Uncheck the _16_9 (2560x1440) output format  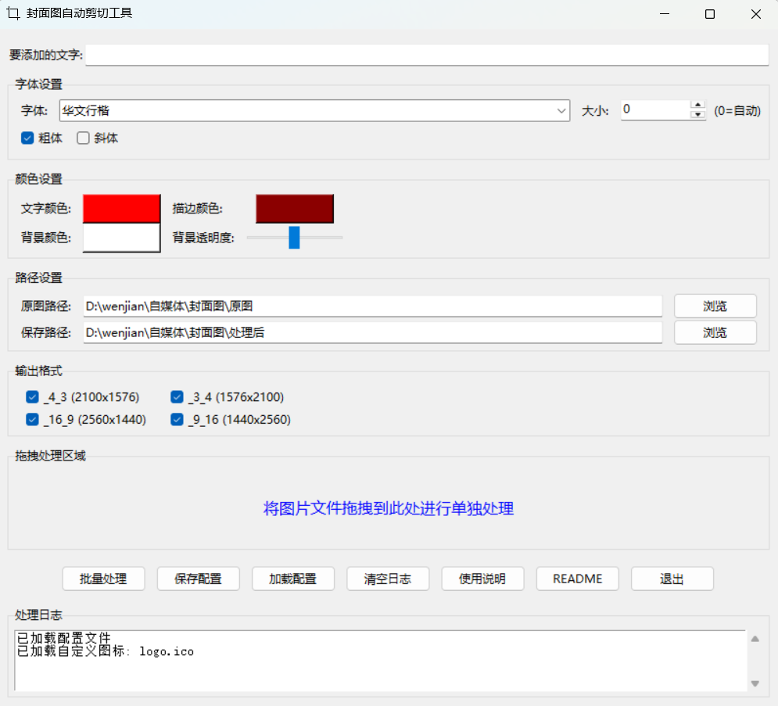pos(32,420)
